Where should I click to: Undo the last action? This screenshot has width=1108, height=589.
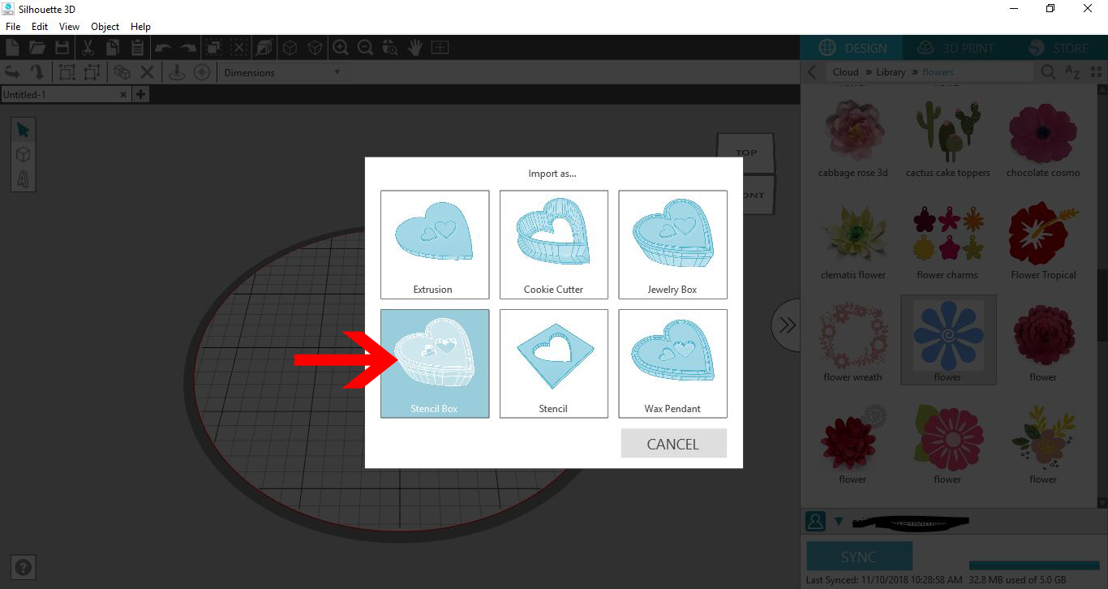pos(163,48)
